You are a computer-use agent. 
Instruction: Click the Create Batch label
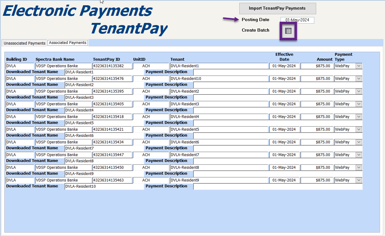pyautogui.click(x=255, y=30)
